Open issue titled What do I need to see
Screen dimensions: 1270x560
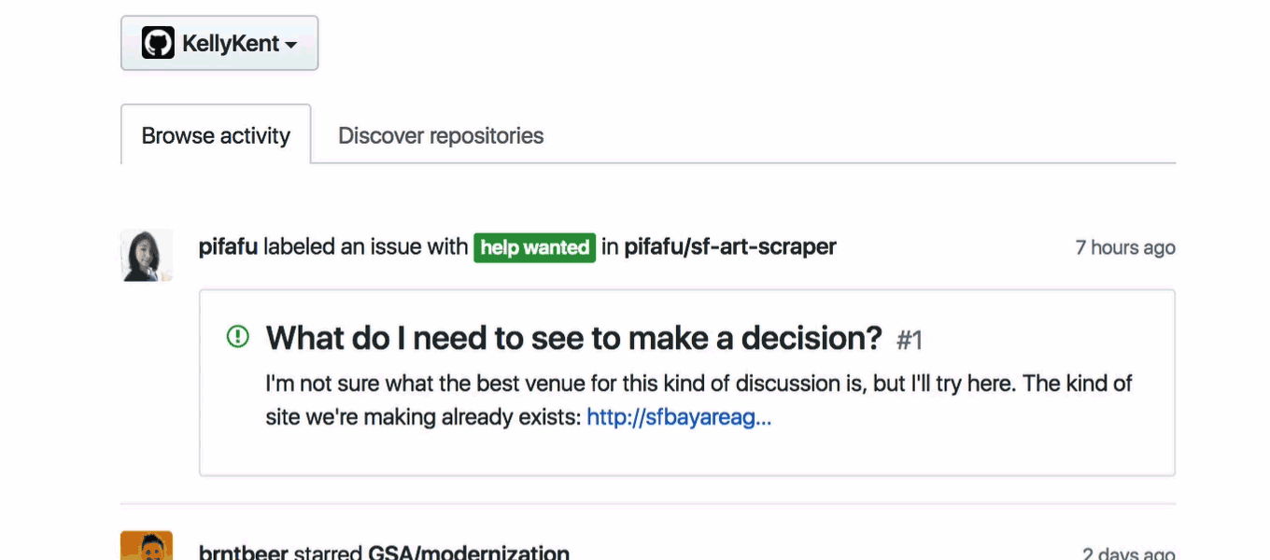pos(574,338)
